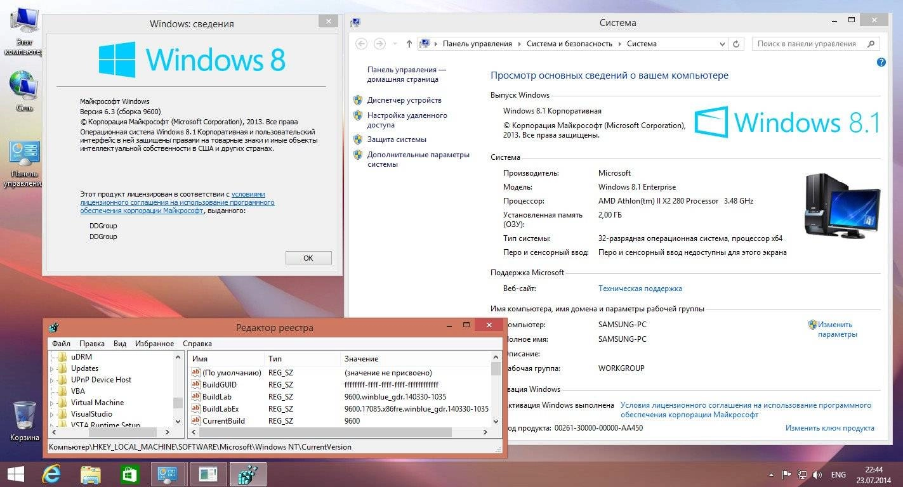Launch the Windows Store from the taskbar
Image resolution: width=903 pixels, height=487 pixels.
click(x=130, y=474)
